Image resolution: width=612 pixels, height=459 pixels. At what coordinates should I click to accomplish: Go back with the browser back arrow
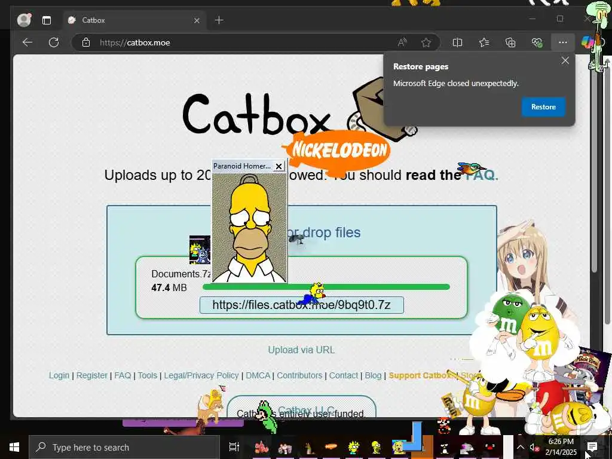coord(27,42)
